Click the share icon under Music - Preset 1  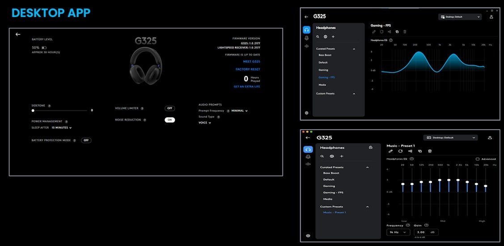[x=410, y=151]
